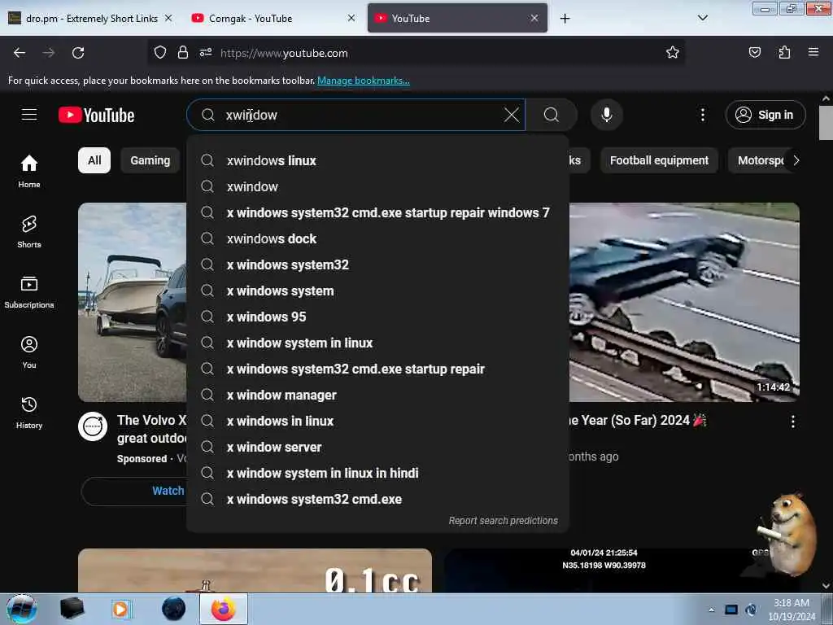Click the Watch button on sponsored ad
This screenshot has height=625, width=833.
(x=136, y=491)
